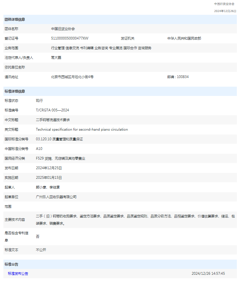
Task: Click the Chinese title 二手钢琴流通技术要求
Action: click(x=53, y=120)
